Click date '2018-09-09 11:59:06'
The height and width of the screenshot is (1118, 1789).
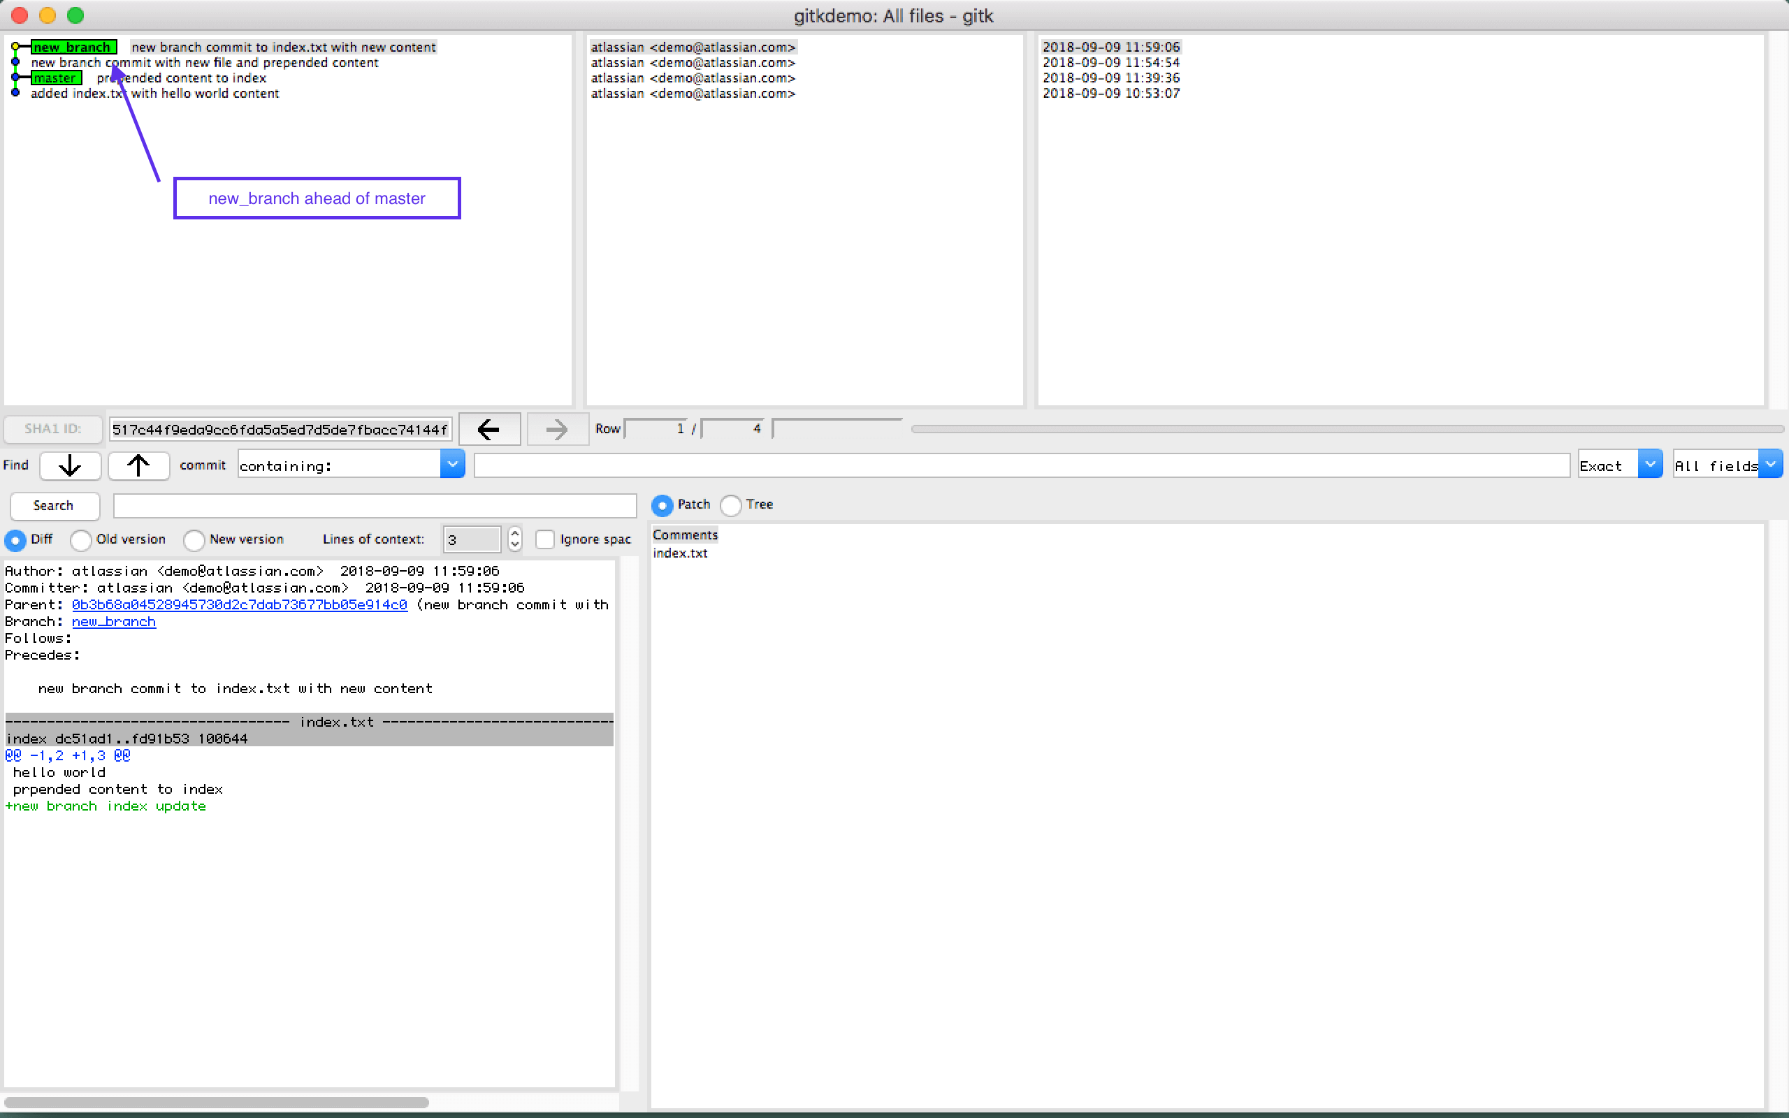pos(1111,48)
